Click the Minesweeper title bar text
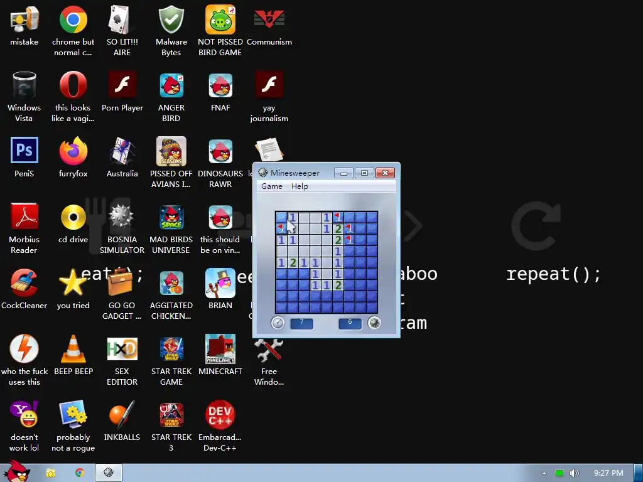Screen dimensions: 643x482 coord(295,173)
